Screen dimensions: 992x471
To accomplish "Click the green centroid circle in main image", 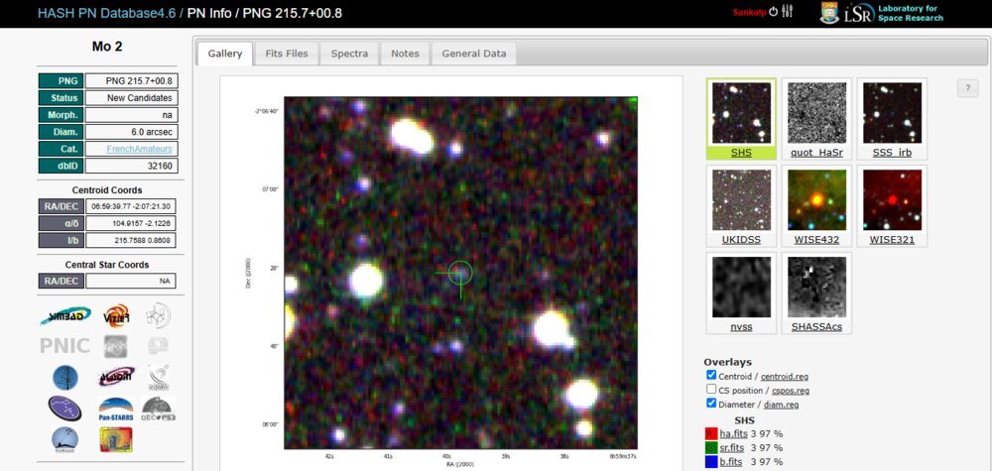I will click(x=460, y=273).
